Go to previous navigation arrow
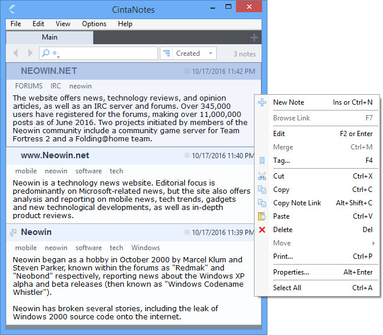 16,53
